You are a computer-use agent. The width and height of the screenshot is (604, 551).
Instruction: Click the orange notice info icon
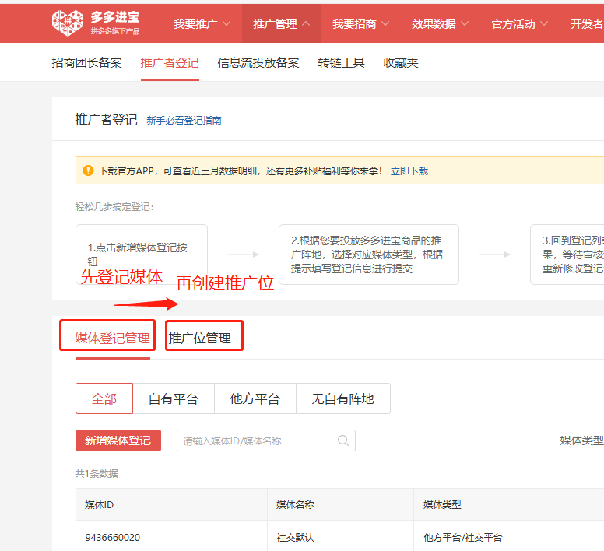[89, 170]
